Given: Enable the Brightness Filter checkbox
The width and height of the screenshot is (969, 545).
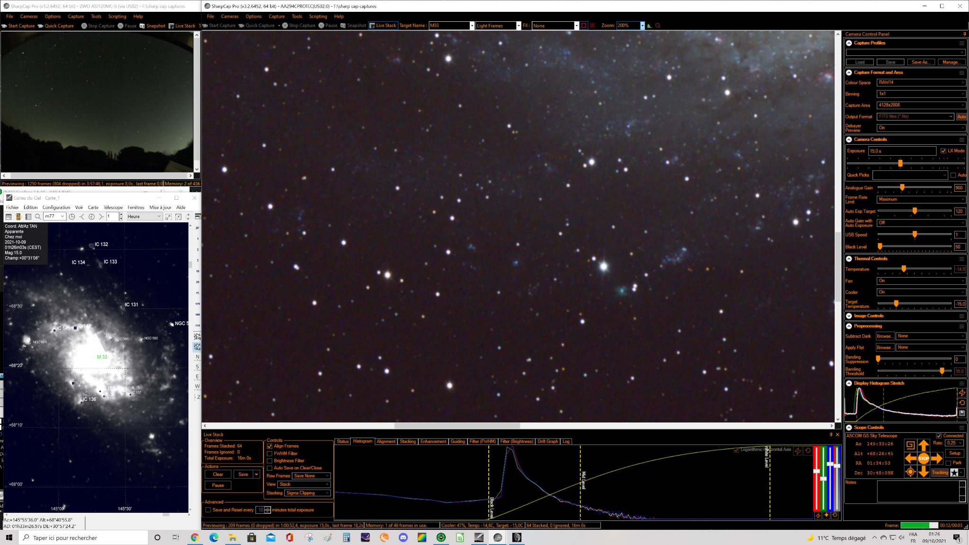Looking at the screenshot, I should tap(270, 461).
